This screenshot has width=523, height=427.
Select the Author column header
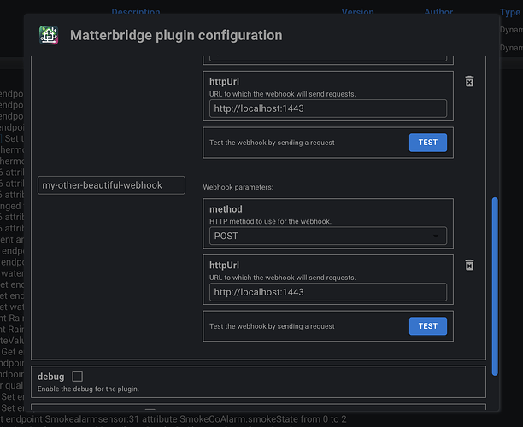(438, 13)
